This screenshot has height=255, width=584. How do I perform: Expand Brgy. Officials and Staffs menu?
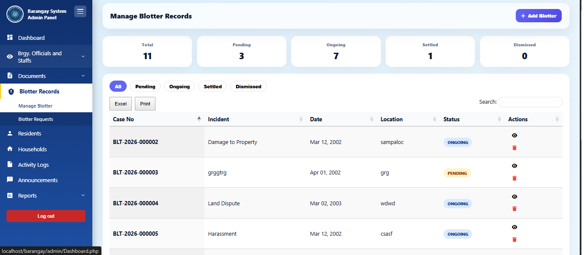click(x=83, y=57)
